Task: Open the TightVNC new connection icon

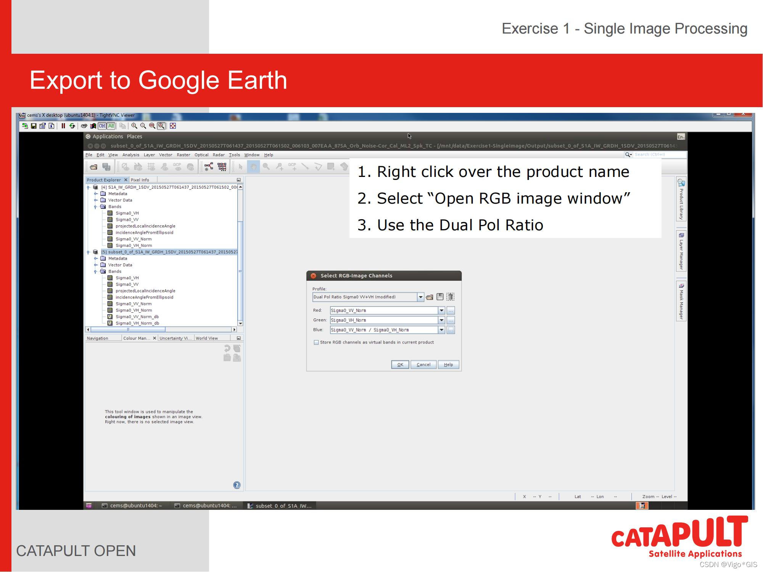Action: tap(25, 126)
